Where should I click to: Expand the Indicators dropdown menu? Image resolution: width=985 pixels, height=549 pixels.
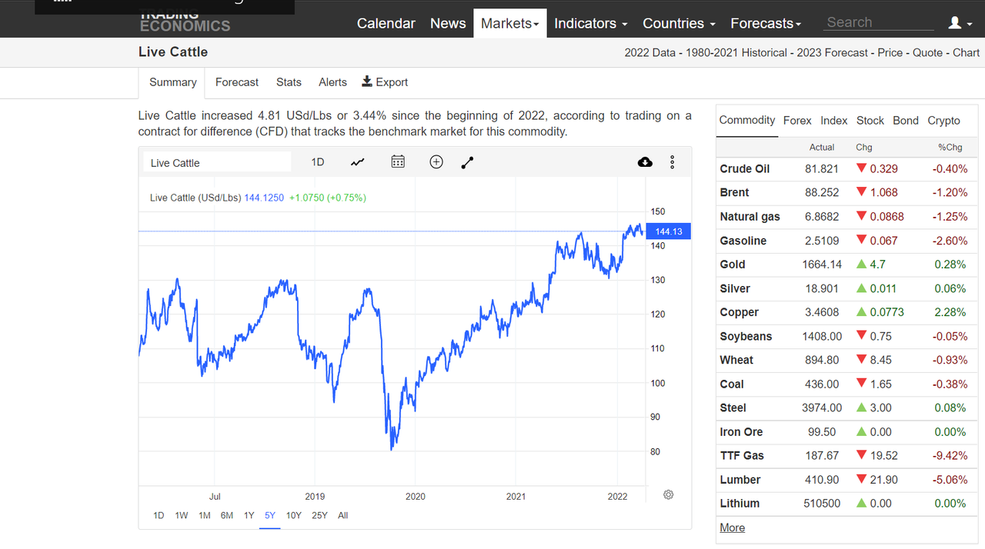[x=591, y=23]
